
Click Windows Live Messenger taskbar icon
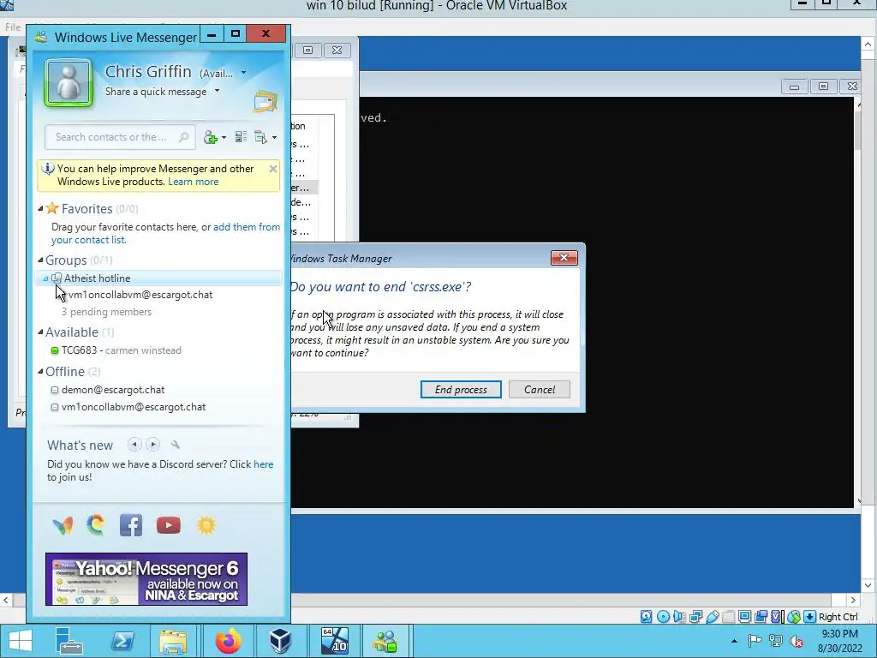(386, 641)
